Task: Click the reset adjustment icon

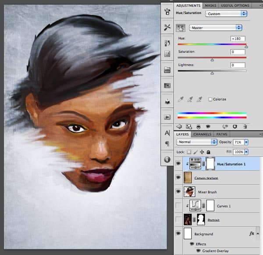Action: point(235,126)
